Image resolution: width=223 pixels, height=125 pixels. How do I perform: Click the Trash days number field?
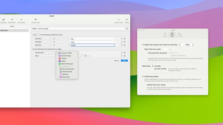[x=181, y=45]
